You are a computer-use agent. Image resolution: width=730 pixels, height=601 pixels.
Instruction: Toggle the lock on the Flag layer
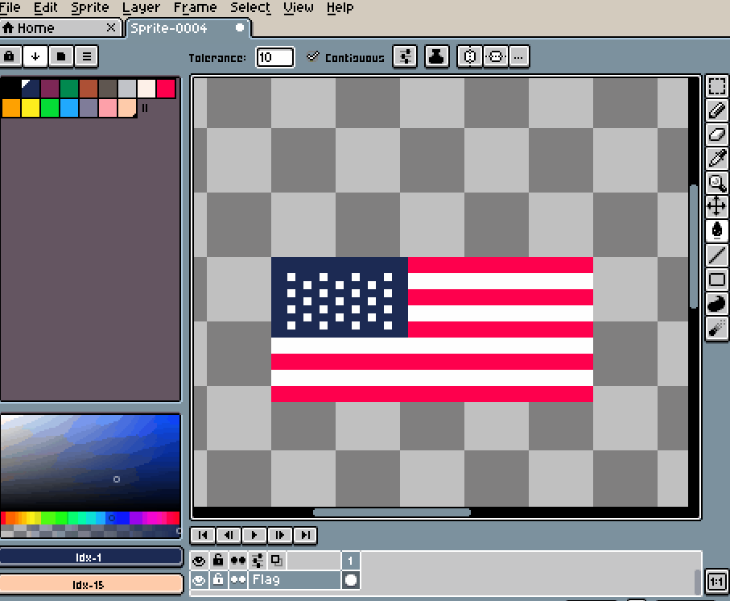pyautogui.click(x=218, y=580)
